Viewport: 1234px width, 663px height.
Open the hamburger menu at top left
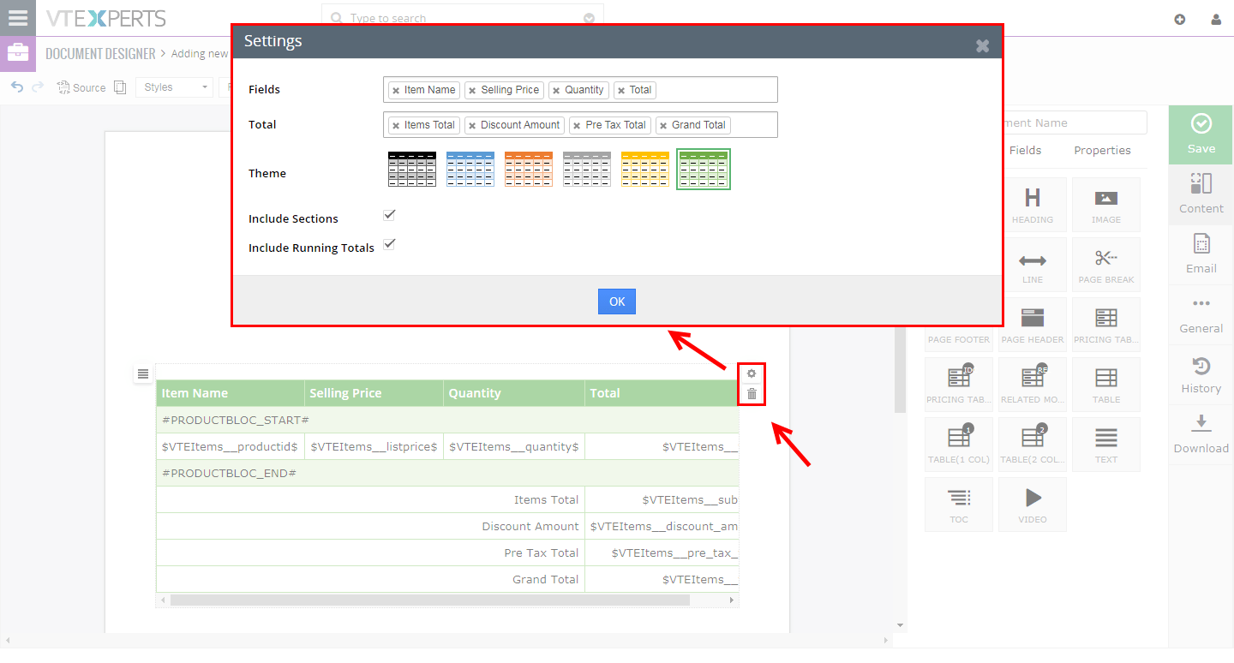pos(18,17)
